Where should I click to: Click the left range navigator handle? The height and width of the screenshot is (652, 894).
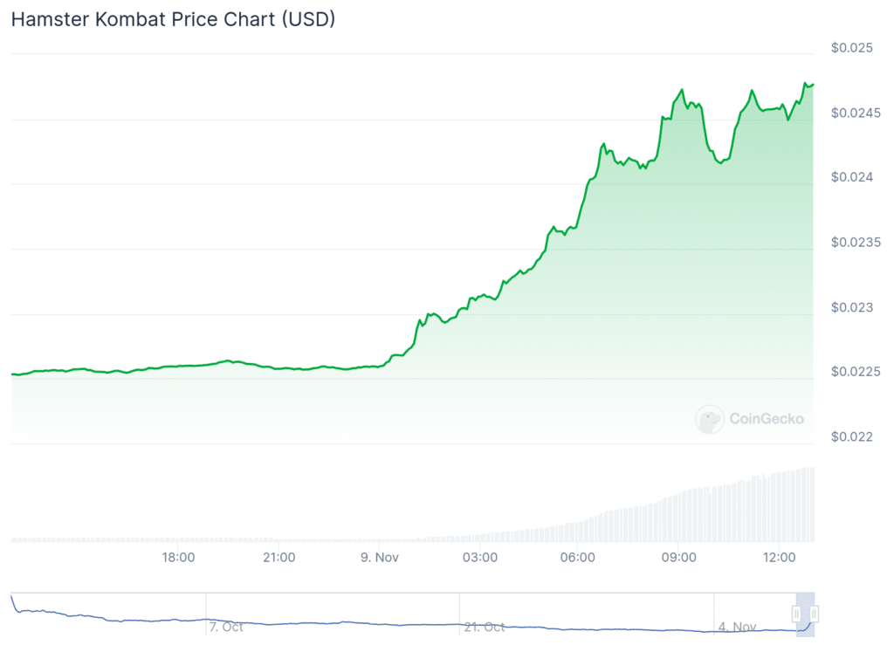pos(796,614)
